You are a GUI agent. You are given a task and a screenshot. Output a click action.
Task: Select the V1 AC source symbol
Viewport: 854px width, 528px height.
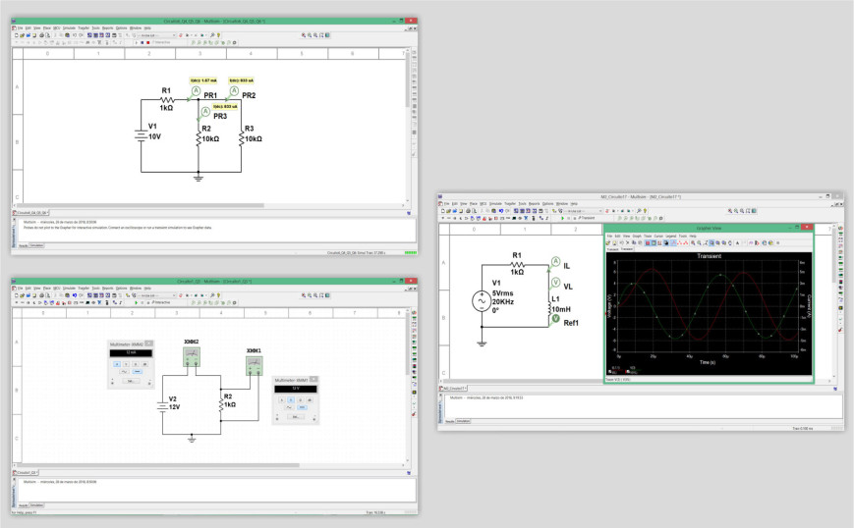pyautogui.click(x=483, y=301)
